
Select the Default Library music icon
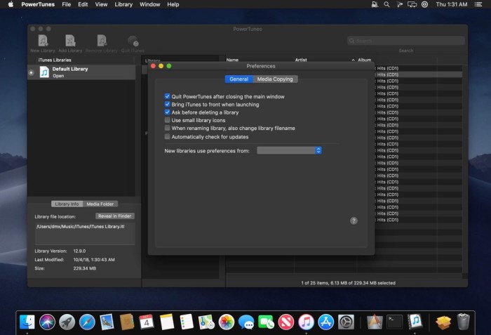pos(43,72)
